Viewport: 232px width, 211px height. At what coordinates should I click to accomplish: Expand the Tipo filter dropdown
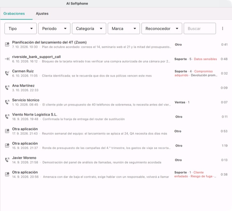coord(20,28)
